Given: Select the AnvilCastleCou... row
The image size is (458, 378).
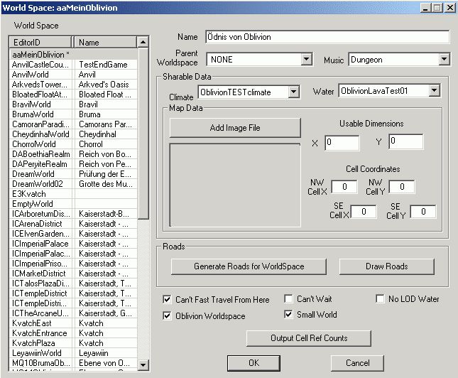Looking at the screenshot, I should [x=74, y=65].
